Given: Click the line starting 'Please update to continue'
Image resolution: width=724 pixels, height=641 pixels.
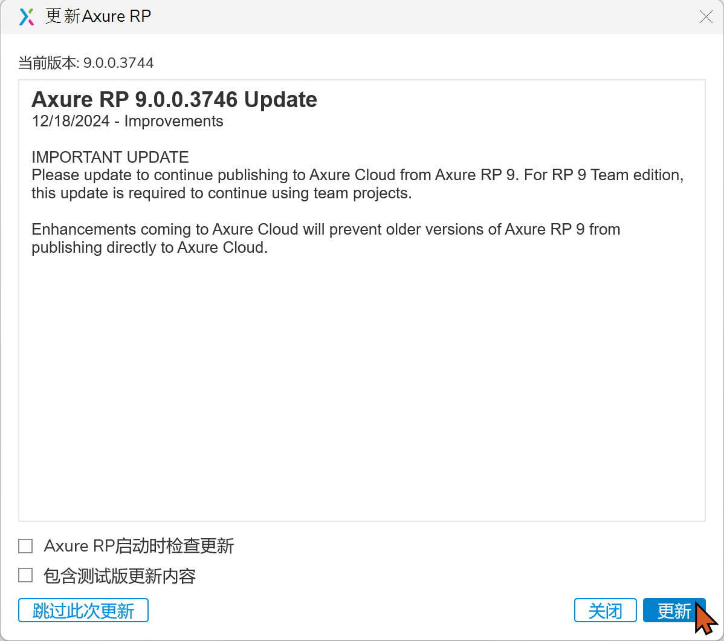Looking at the screenshot, I should pos(357,176).
